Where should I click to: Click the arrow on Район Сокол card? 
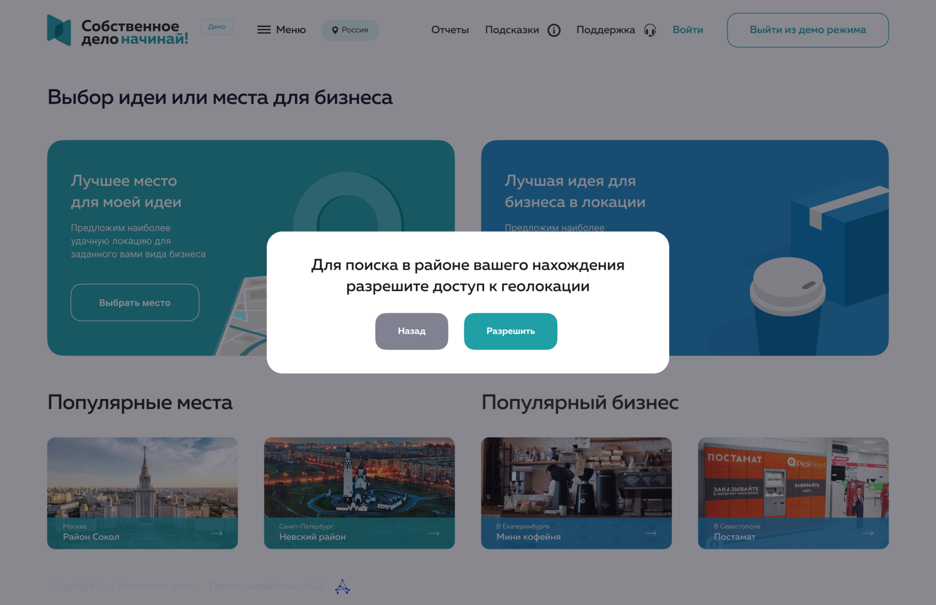click(217, 533)
